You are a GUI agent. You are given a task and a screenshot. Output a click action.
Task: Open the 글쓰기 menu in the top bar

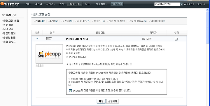point(38,4)
